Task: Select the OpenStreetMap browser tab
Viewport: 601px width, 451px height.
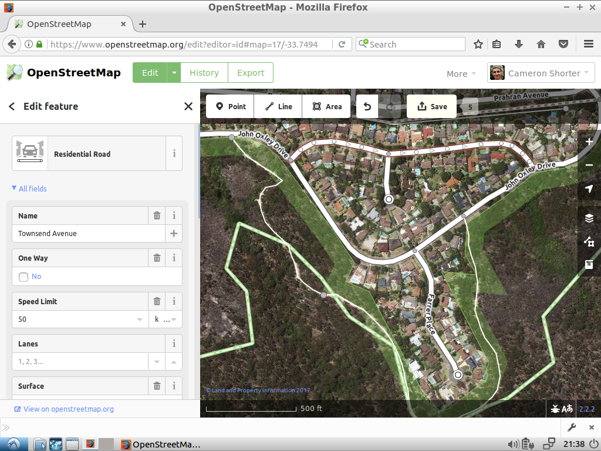Action: click(69, 24)
